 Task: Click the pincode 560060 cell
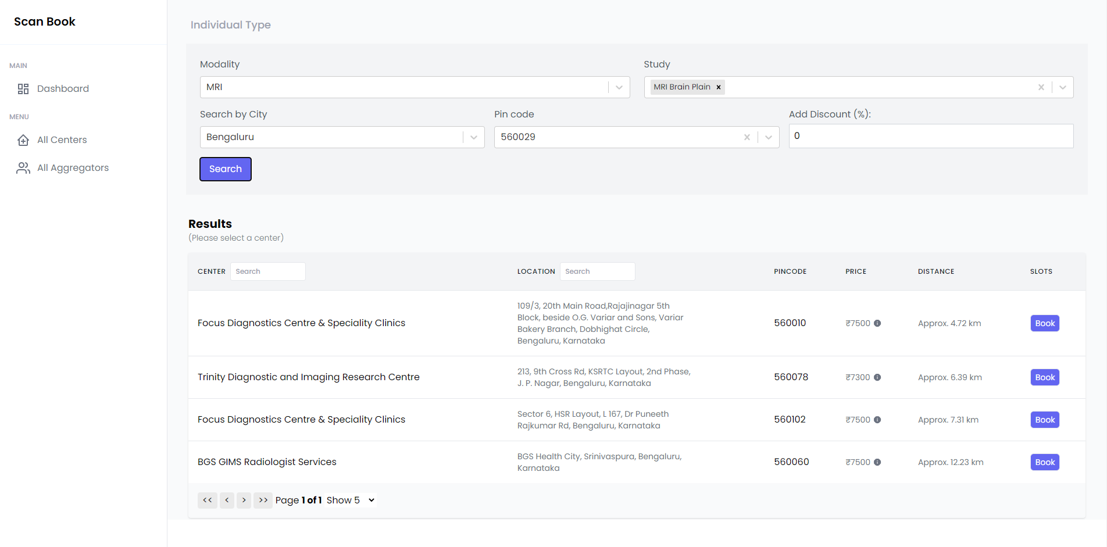click(791, 462)
